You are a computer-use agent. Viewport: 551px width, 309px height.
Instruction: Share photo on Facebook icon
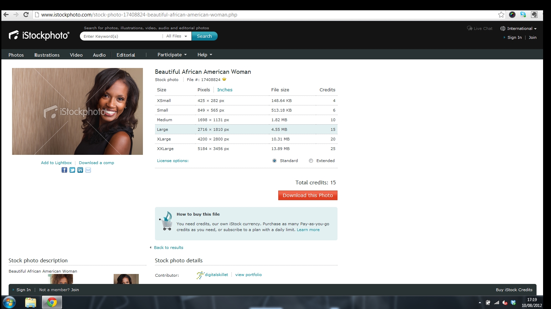click(64, 170)
